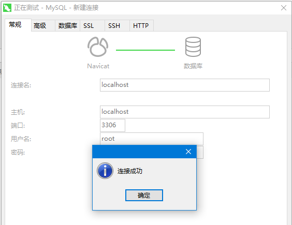Open the 数据库 tab
The width and height of the screenshot is (292, 225).
(68, 26)
